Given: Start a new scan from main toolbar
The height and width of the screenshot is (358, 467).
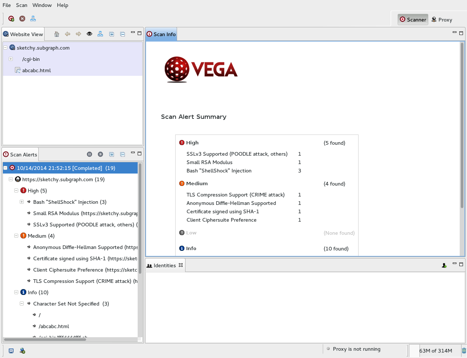Looking at the screenshot, I should (x=11, y=19).
